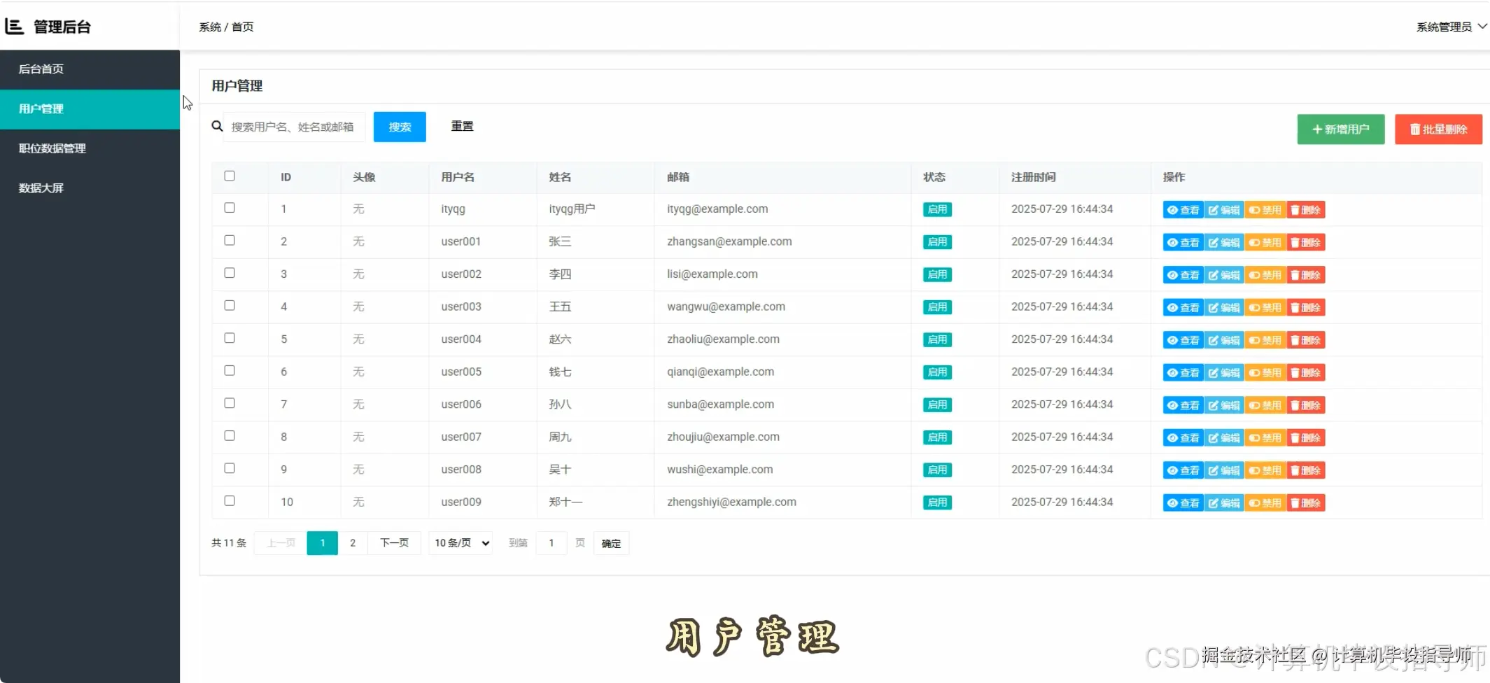The image size is (1490, 683).
Task: Click the magnifier search icon
Action: (x=216, y=126)
